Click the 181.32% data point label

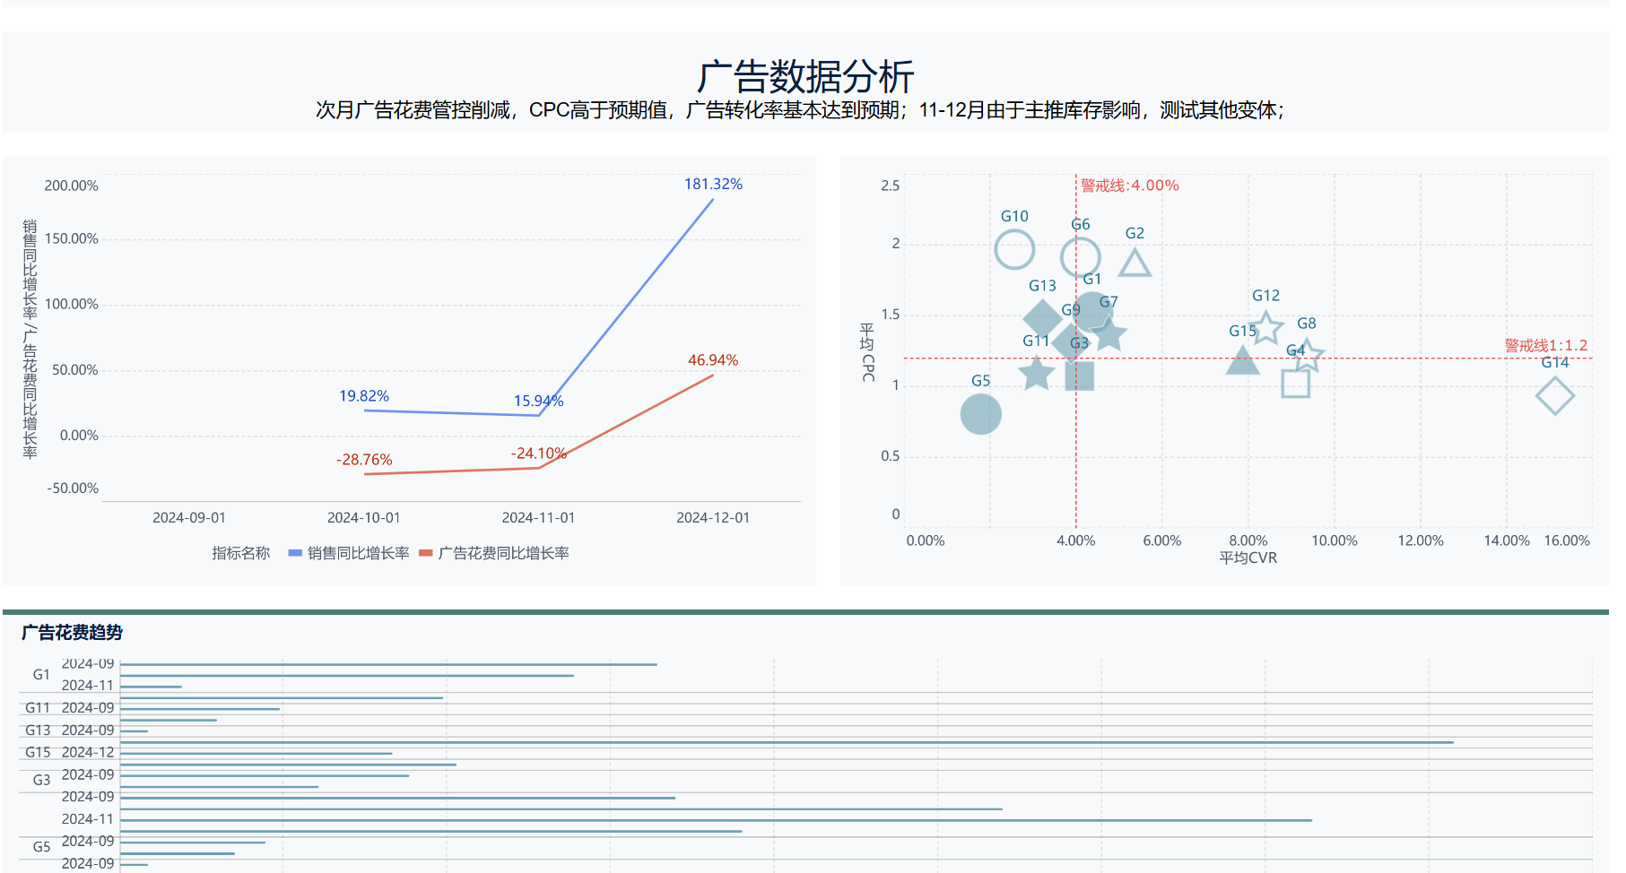tap(713, 184)
